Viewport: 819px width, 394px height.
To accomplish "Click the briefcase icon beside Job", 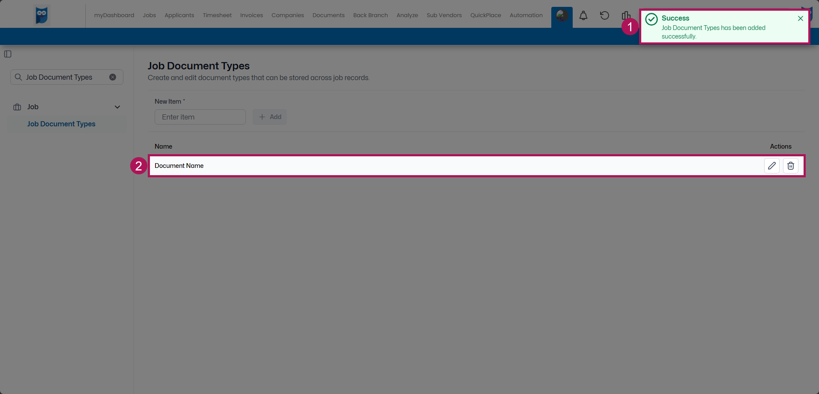I will coord(17,107).
